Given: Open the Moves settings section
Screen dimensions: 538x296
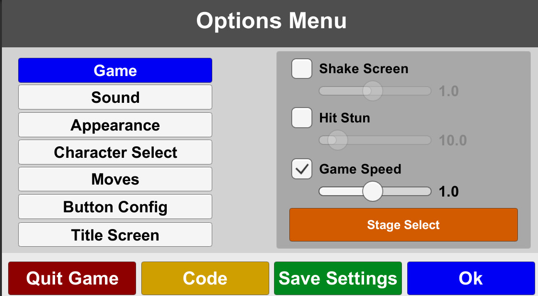Looking at the screenshot, I should coord(115,179).
